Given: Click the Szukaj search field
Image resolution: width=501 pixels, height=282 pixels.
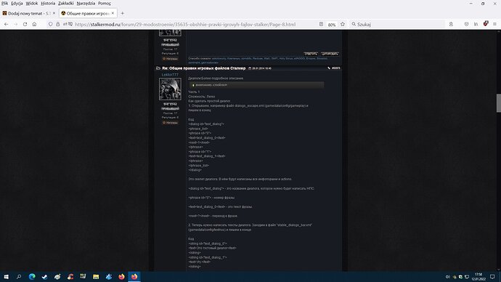Looking at the screenshot, I should (x=397, y=24).
